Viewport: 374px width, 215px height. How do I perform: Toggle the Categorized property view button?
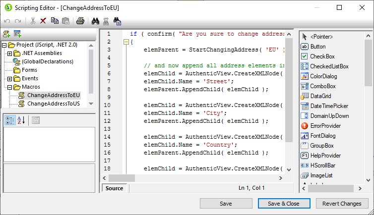[x=9, y=120]
